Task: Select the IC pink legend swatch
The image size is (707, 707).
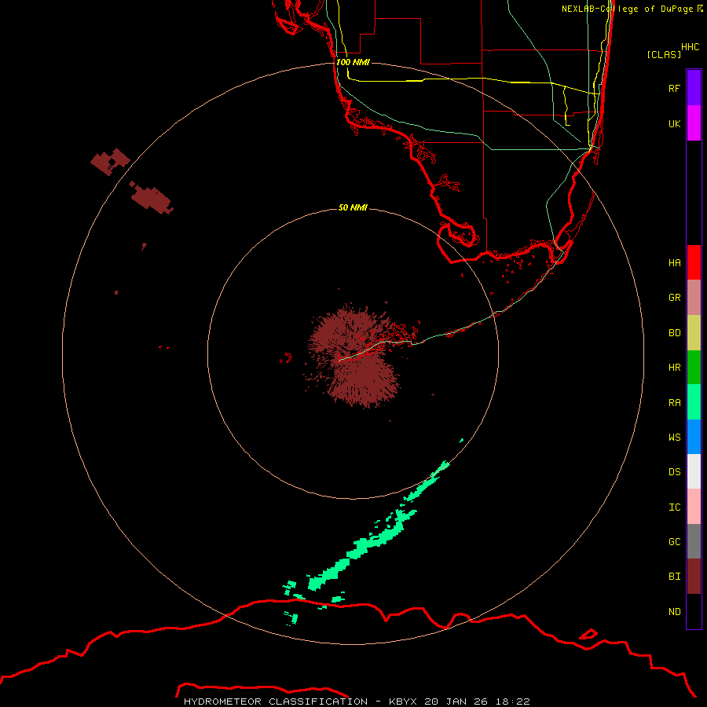Action: coord(694,507)
